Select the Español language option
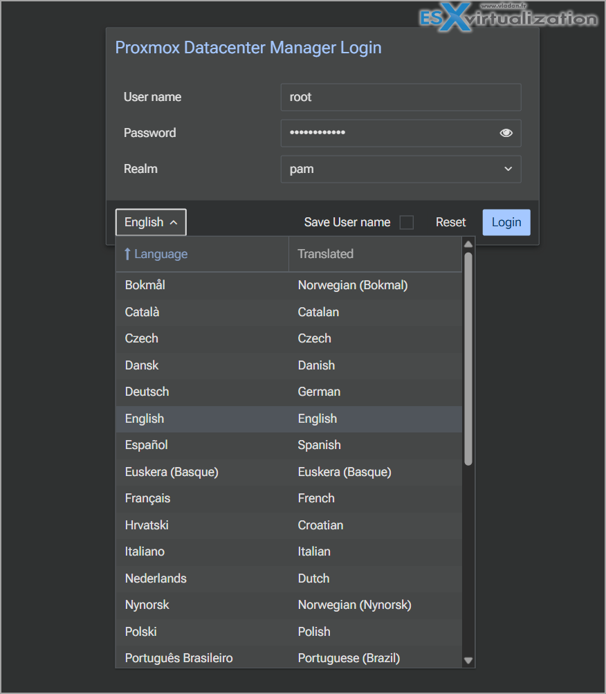The height and width of the screenshot is (694, 606). click(146, 445)
